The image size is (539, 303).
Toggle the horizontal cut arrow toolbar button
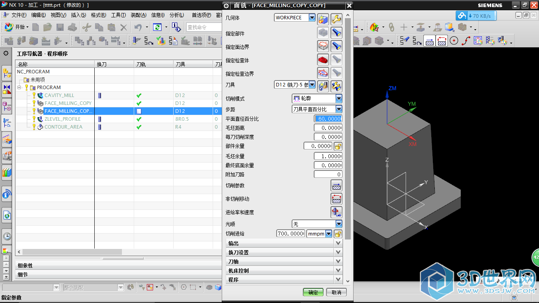(429, 40)
